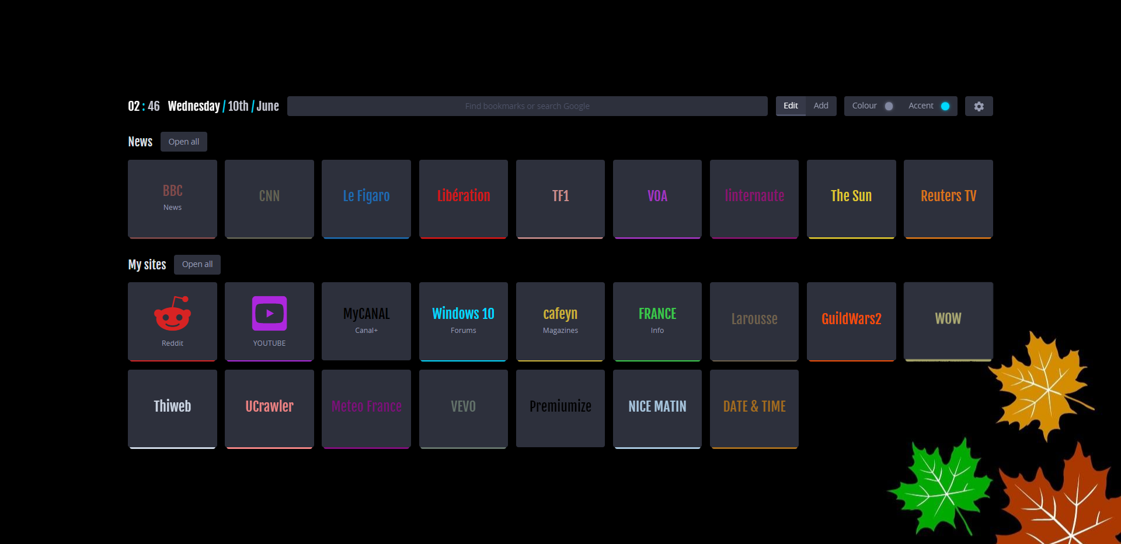Open the Thiweb tile
Viewport: 1121px width, 544px height.
pyautogui.click(x=172, y=409)
